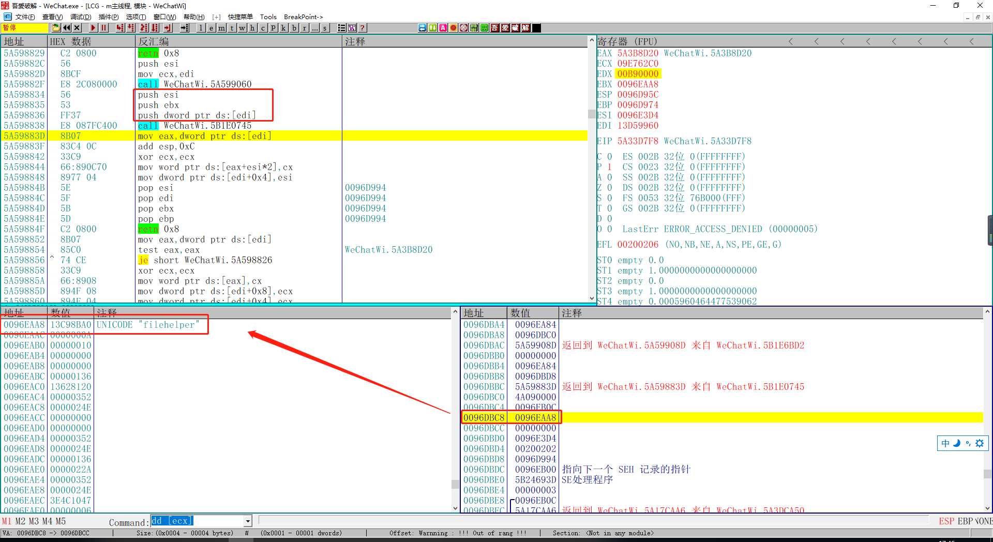Open windows list with the 'w' button

point(243,28)
